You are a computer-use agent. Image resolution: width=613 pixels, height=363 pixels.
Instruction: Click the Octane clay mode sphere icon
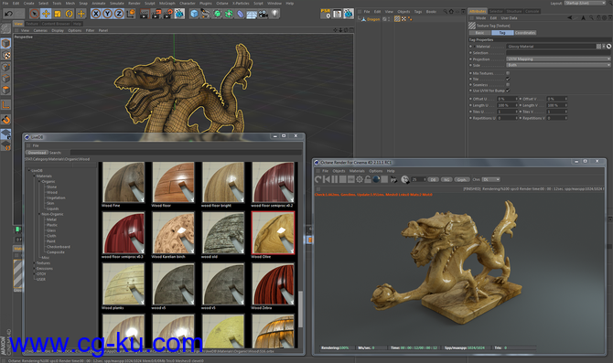[376, 179]
